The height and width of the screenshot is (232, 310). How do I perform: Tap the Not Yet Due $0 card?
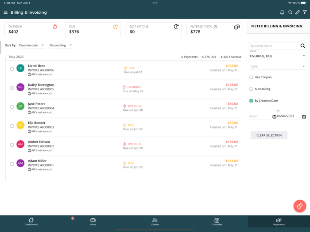pyautogui.click(x=154, y=30)
